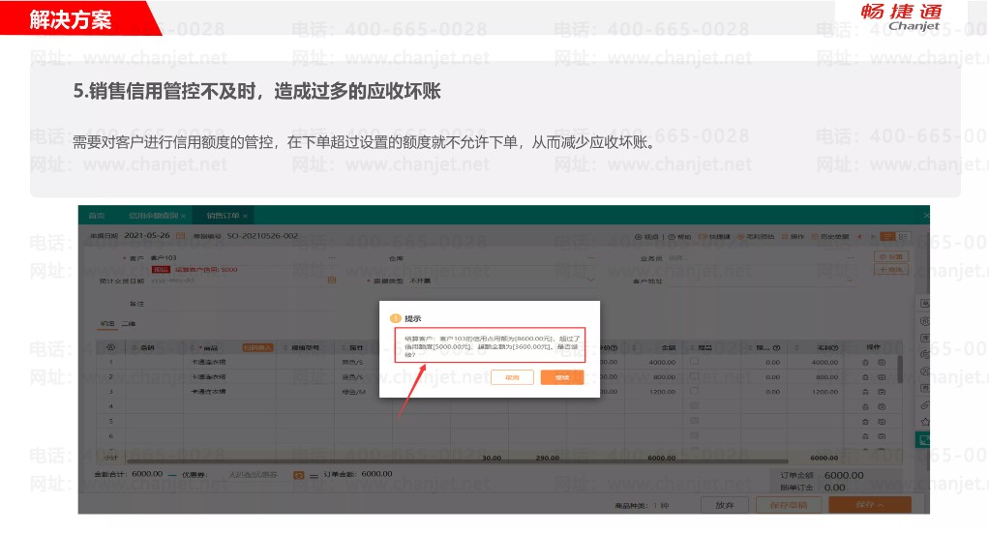Toggle the 赠品 checkbox in row 4
The height and width of the screenshot is (534, 989).
(694, 406)
